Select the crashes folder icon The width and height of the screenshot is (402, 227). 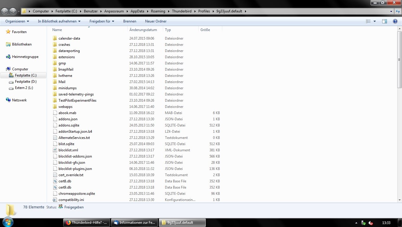(55, 45)
